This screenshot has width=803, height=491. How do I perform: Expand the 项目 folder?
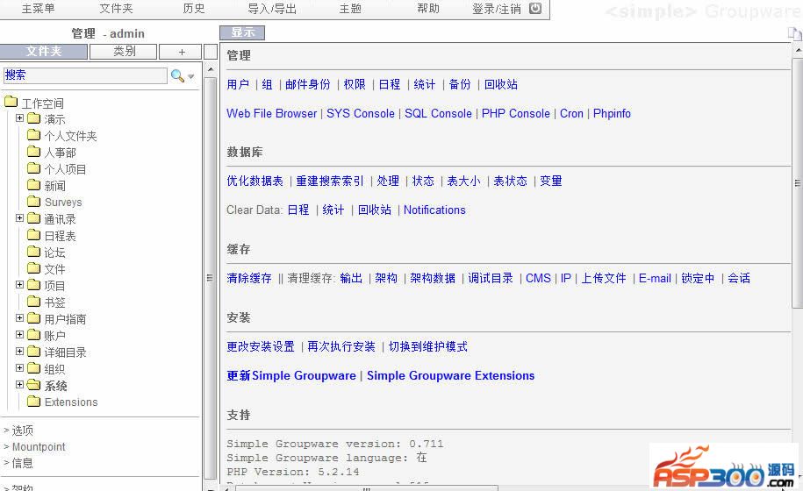click(19, 284)
